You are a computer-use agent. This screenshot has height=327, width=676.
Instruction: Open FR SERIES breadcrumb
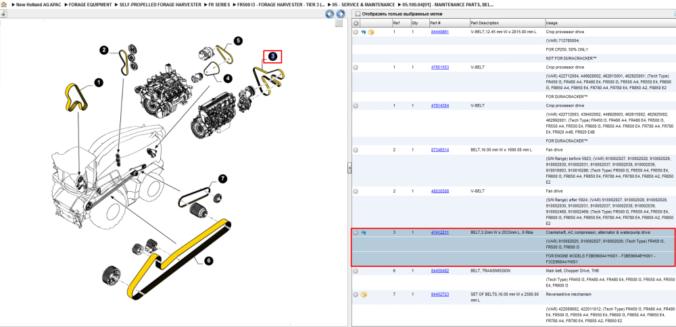tap(219, 4)
